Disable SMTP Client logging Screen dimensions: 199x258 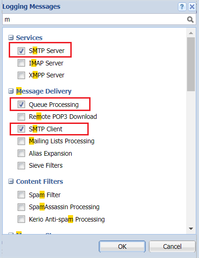click(x=21, y=129)
